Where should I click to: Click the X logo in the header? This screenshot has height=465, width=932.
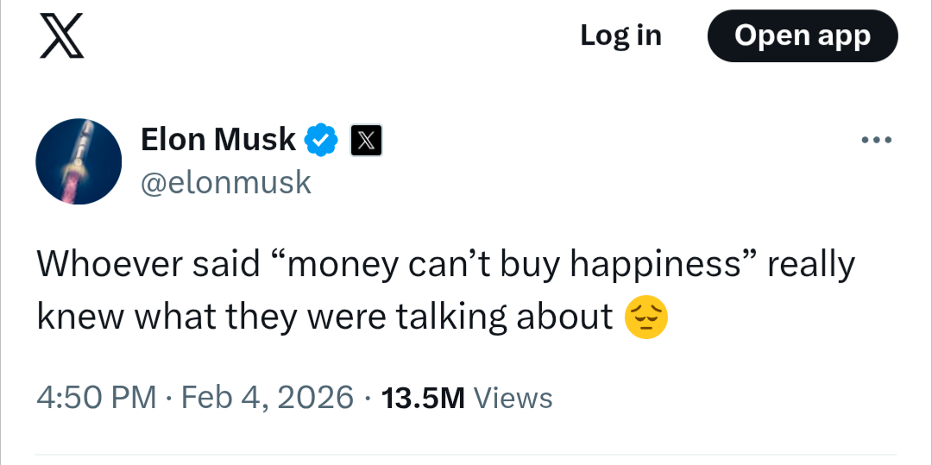coord(62,37)
